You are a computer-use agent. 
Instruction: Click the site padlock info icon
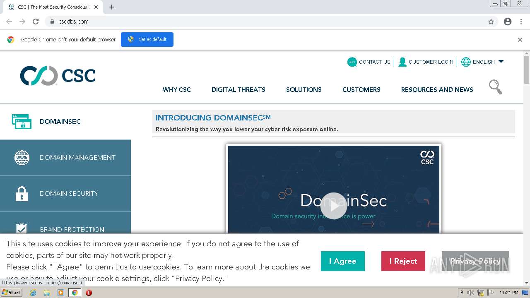pyautogui.click(x=52, y=22)
